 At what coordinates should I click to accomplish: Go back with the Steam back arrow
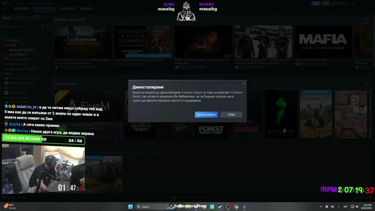[x=4, y=9]
